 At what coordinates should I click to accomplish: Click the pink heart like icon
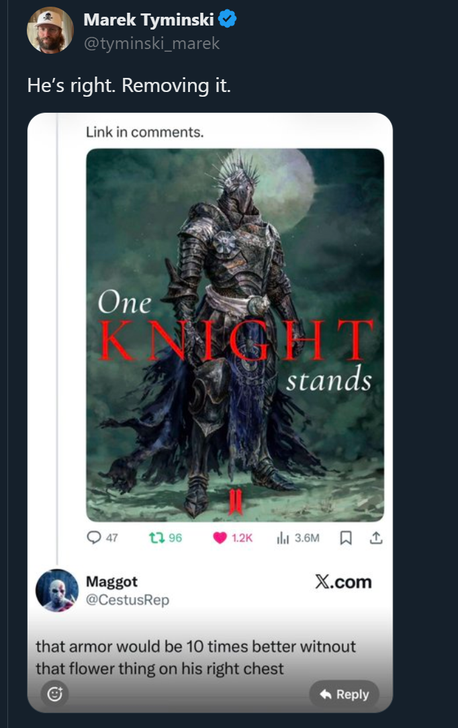pos(220,538)
